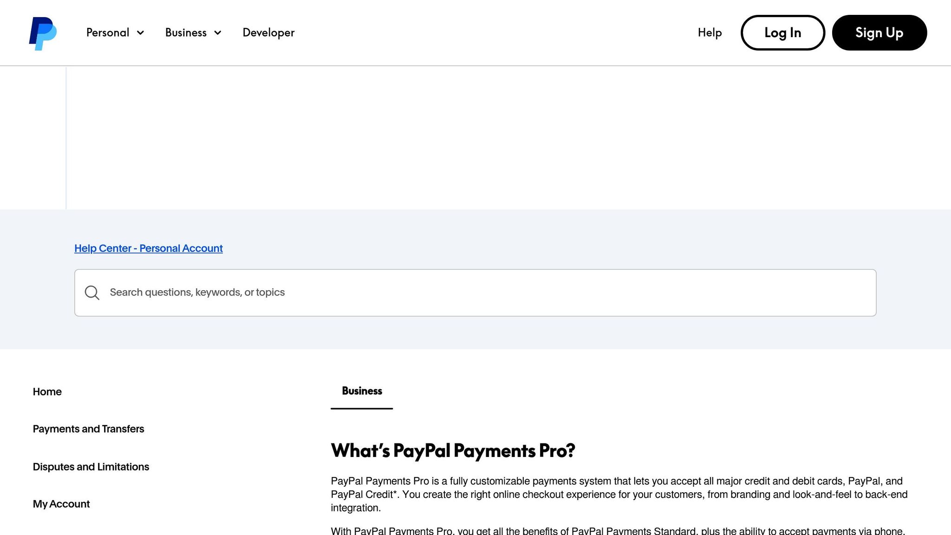This screenshot has width=951, height=535.
Task: Open the Developer navigation link
Action: [268, 33]
